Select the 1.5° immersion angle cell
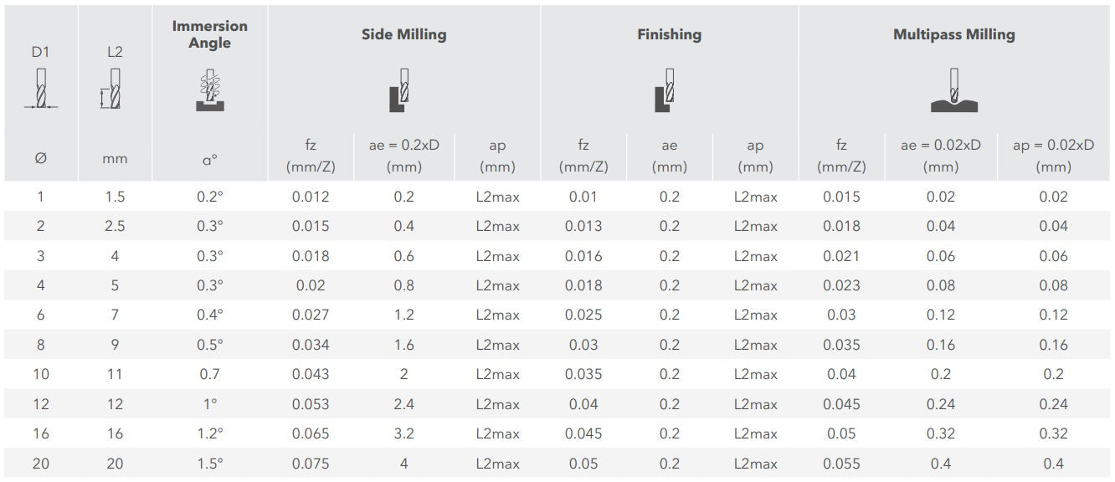Screen dimensions: 1115x482 coord(209,464)
